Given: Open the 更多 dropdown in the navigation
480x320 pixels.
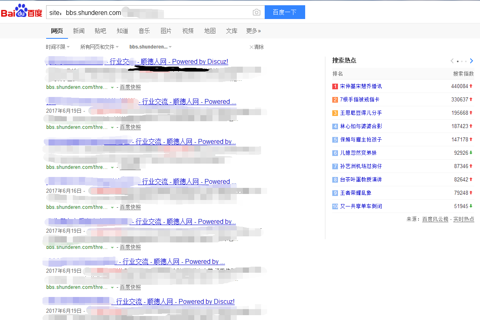Looking at the screenshot, I should [x=253, y=31].
